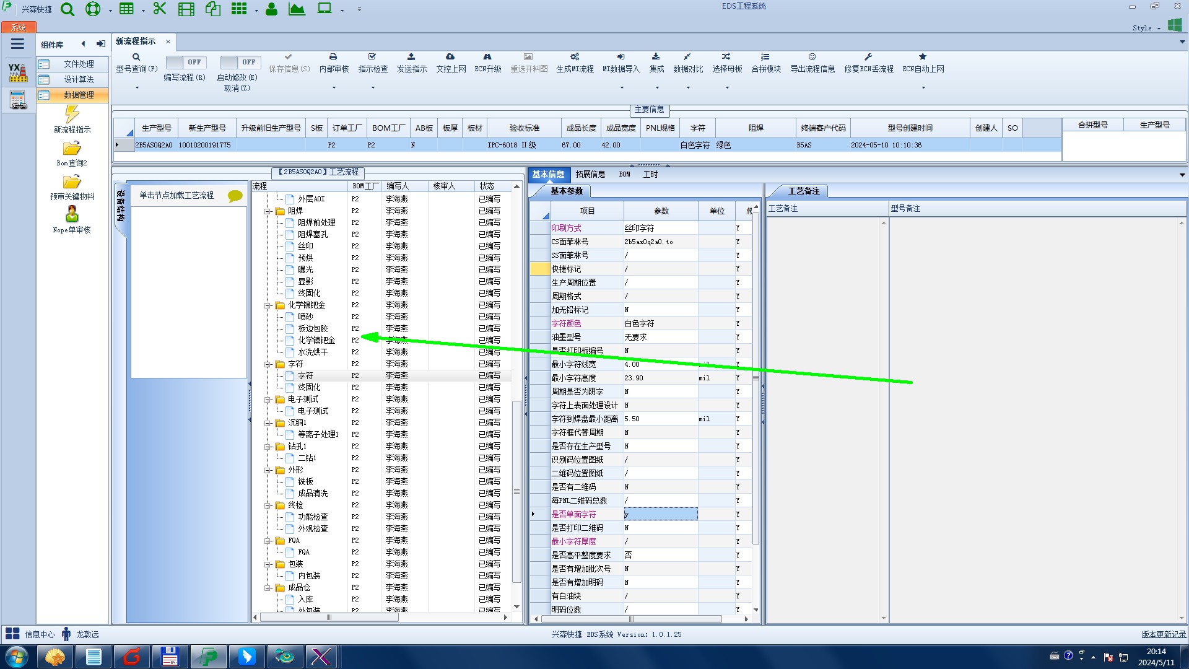Select the 电子测试 process tree node
The image size is (1189, 669).
coord(313,411)
